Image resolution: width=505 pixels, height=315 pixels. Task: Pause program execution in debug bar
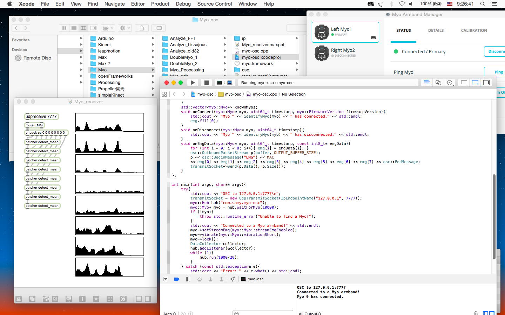click(x=188, y=279)
